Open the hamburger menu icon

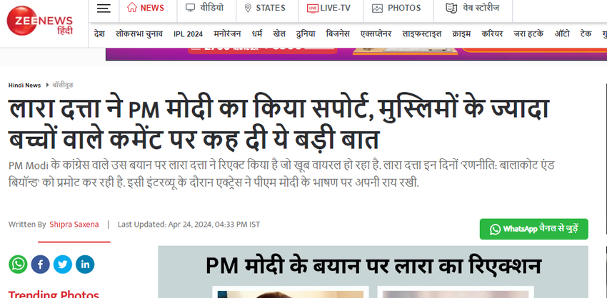coord(104,8)
